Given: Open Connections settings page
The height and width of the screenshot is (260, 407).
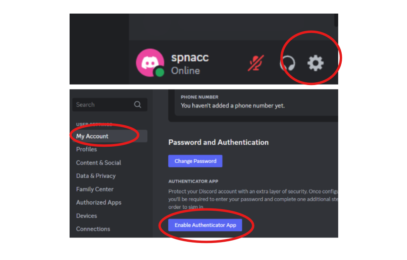Looking at the screenshot, I should tap(93, 229).
